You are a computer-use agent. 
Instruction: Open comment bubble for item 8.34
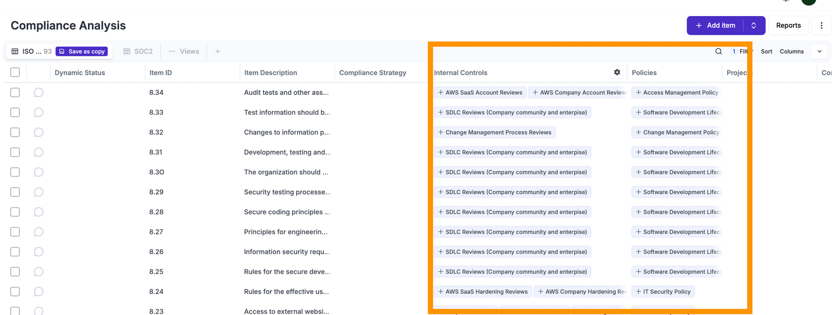[x=39, y=92]
